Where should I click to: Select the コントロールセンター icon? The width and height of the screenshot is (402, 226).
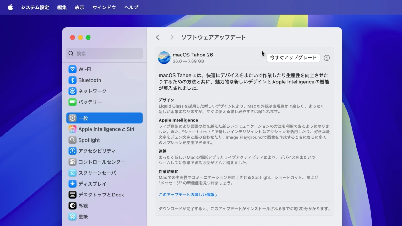73,162
